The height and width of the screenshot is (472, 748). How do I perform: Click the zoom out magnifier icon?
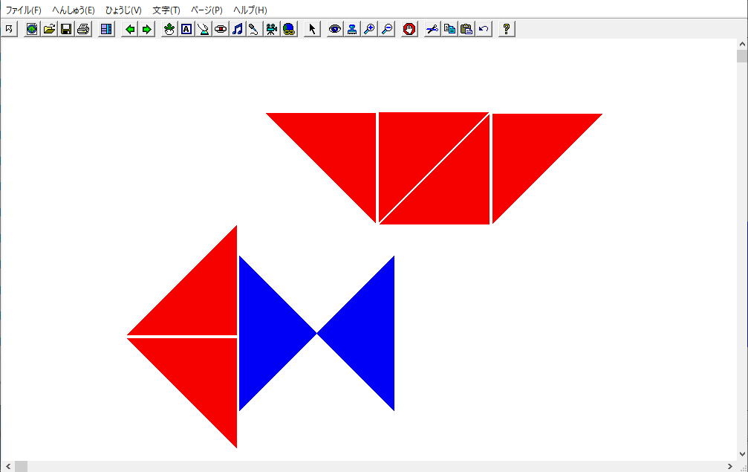point(386,29)
